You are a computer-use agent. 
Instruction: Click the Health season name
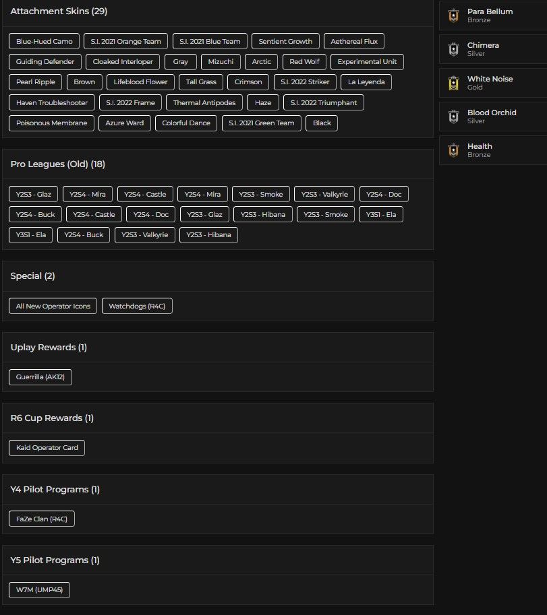(x=480, y=146)
